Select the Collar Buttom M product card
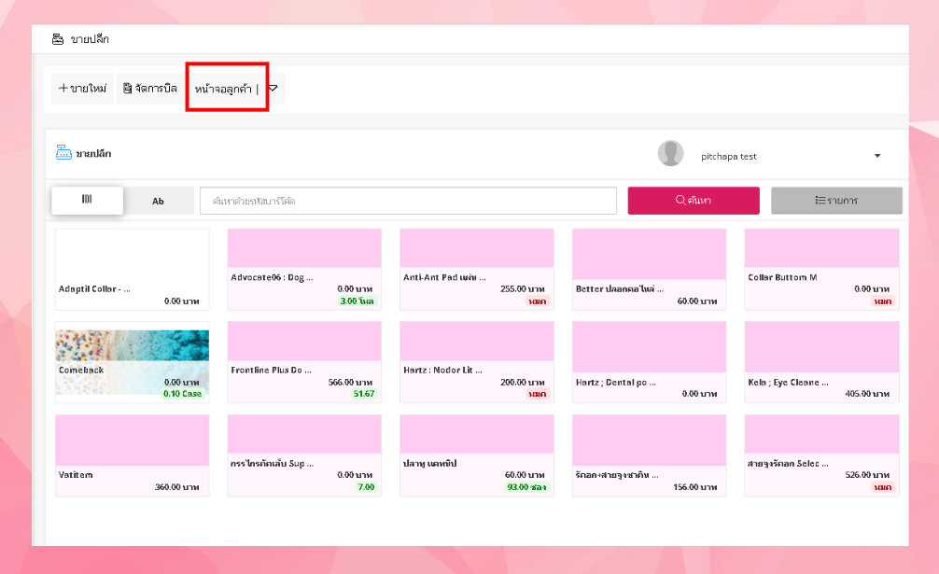Image resolution: width=939 pixels, height=574 pixels. point(821,270)
